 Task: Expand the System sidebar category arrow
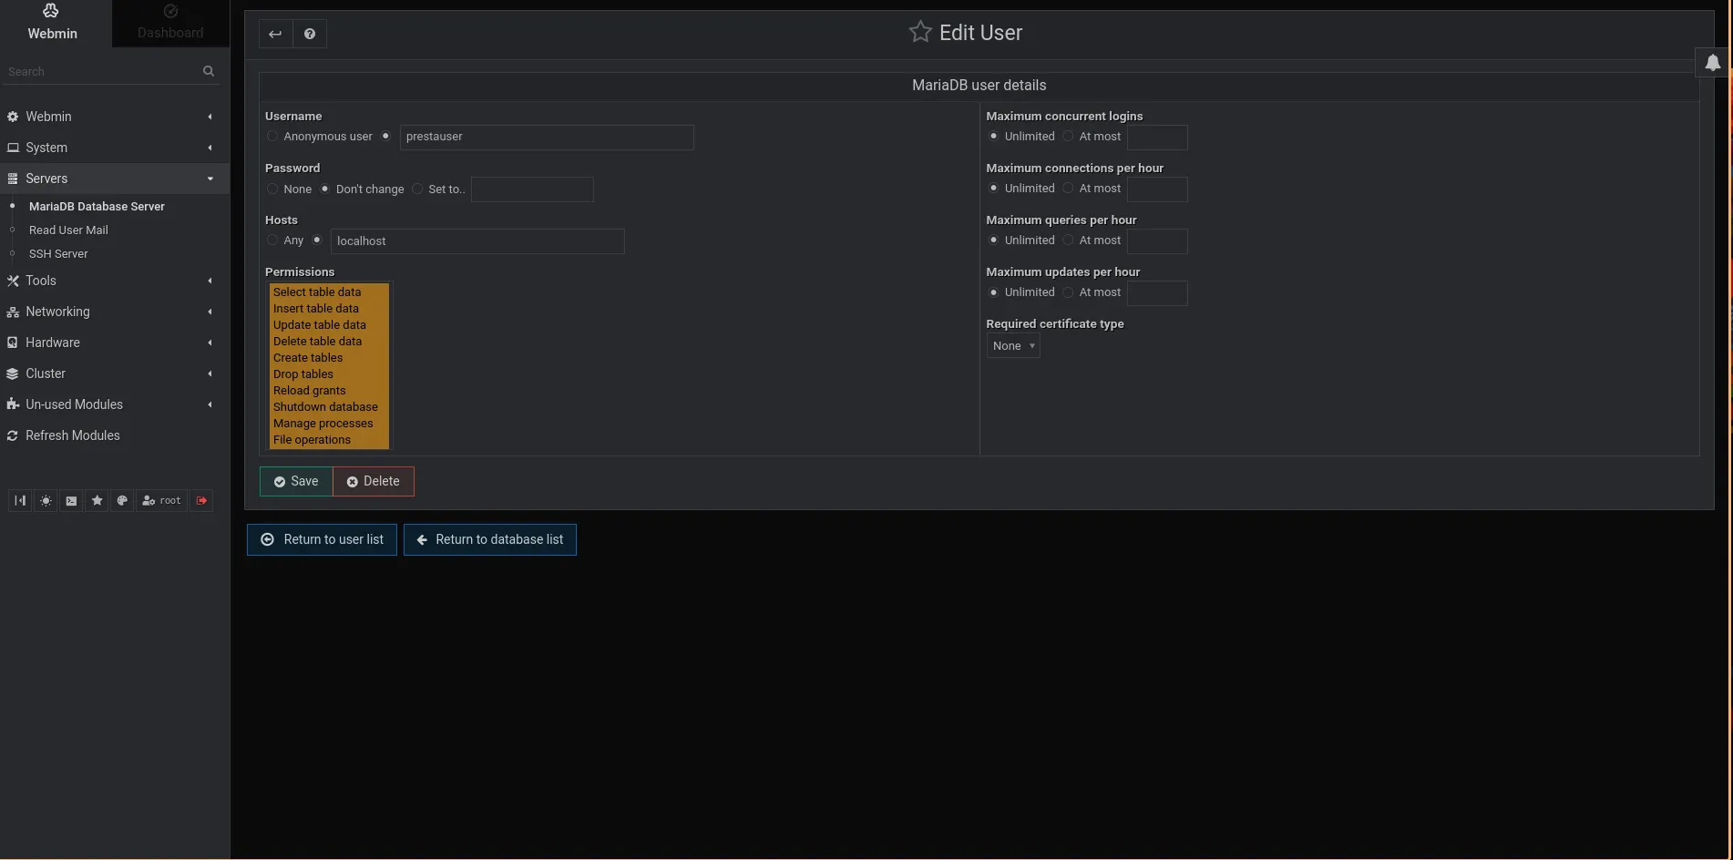[210, 148]
